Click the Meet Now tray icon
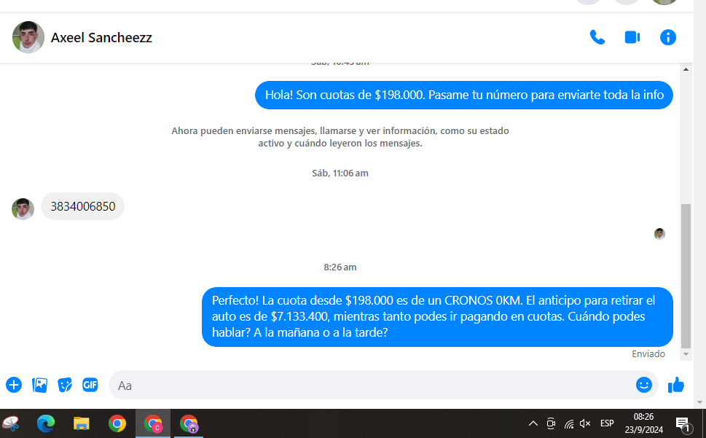 (551, 423)
